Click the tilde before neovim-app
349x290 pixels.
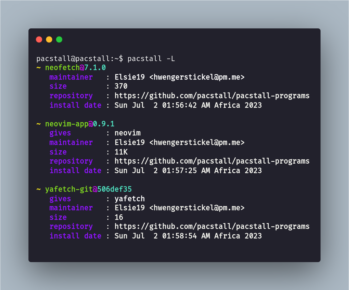(x=39, y=124)
